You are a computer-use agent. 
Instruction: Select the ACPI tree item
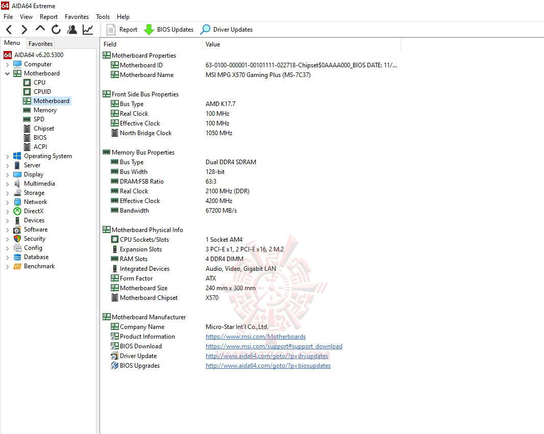[40, 147]
